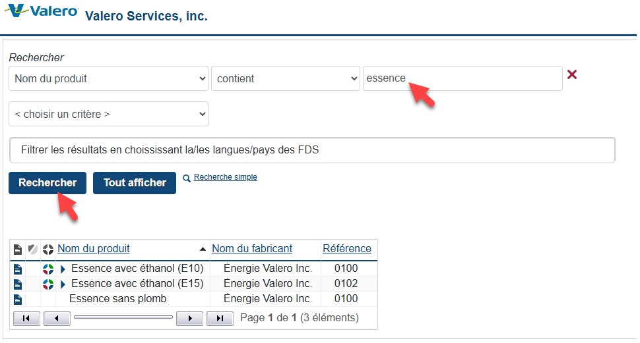Image resolution: width=640 pixels, height=343 pixels.
Task: Open the document icon for Essence avec éthanol (E10)
Action: pyautogui.click(x=18, y=269)
